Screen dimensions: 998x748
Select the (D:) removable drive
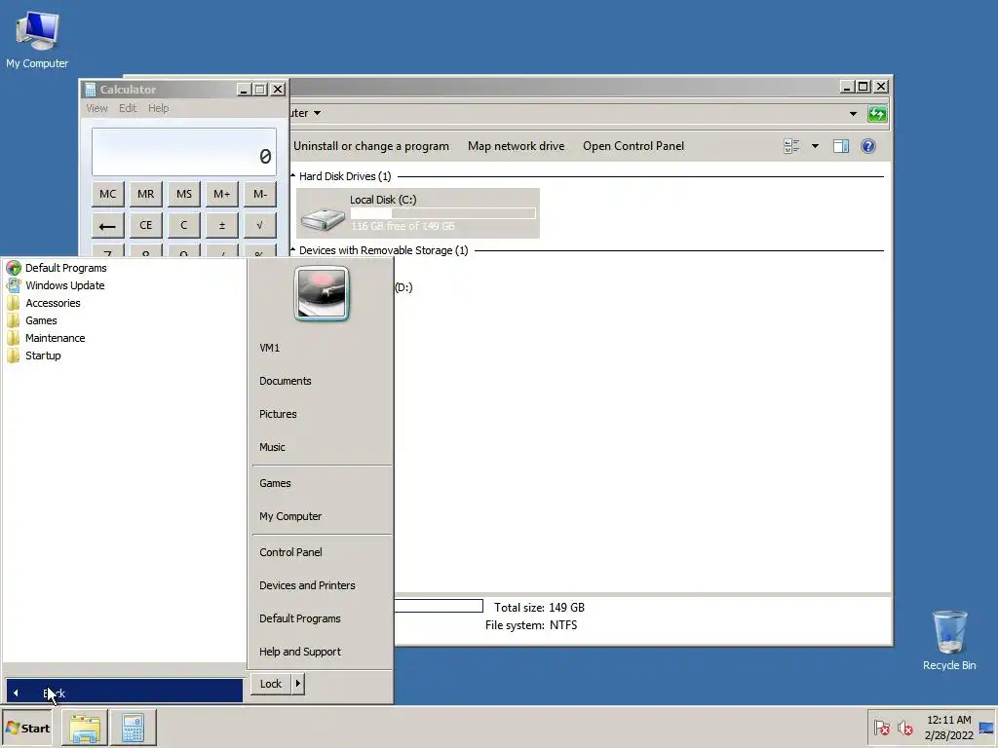(x=403, y=287)
